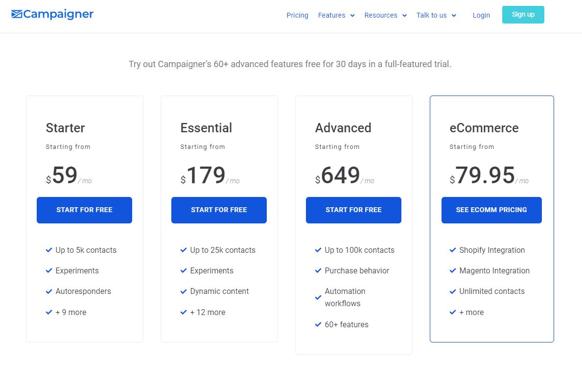
Task: Open the Resources menu
Action: 381,15
